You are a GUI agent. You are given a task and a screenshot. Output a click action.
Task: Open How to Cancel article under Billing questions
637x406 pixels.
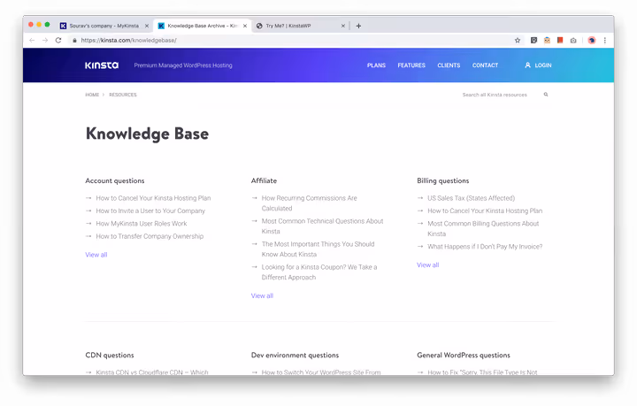point(485,211)
